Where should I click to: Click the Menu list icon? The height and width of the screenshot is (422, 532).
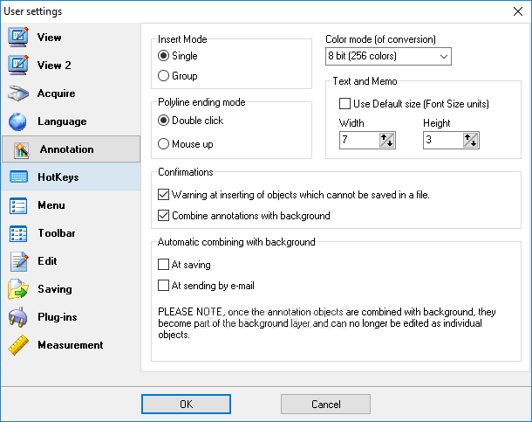pos(18,205)
